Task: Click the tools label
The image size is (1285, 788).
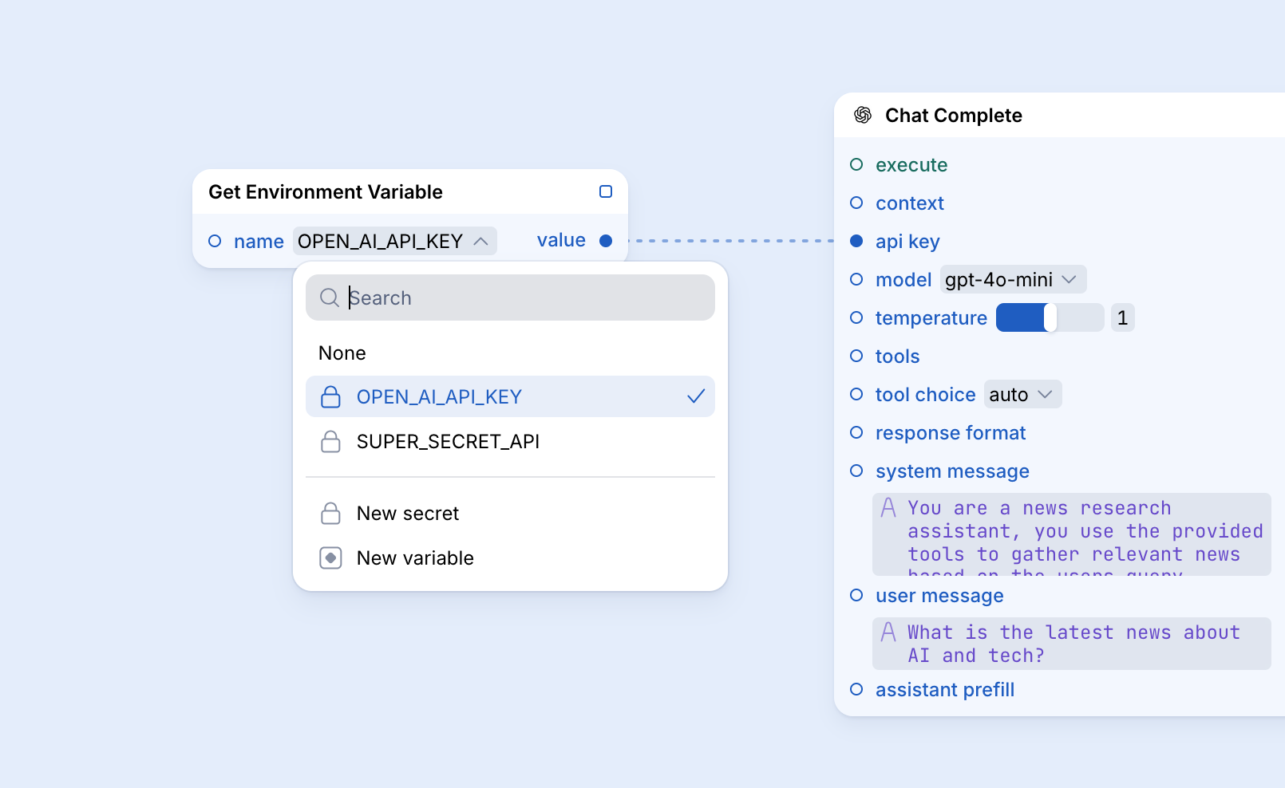Action: (x=897, y=357)
